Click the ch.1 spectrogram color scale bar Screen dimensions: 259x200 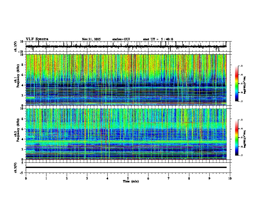(237, 84)
